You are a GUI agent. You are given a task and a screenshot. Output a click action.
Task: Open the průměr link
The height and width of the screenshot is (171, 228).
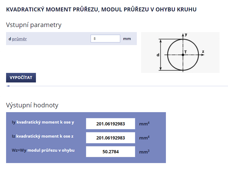pyautogui.click(x=19, y=39)
